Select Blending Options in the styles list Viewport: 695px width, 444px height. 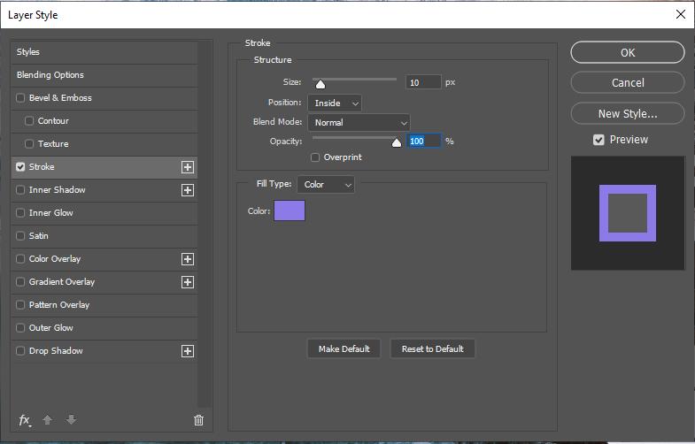pos(50,75)
